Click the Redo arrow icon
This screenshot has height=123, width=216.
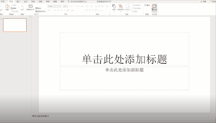coord(1,10)
